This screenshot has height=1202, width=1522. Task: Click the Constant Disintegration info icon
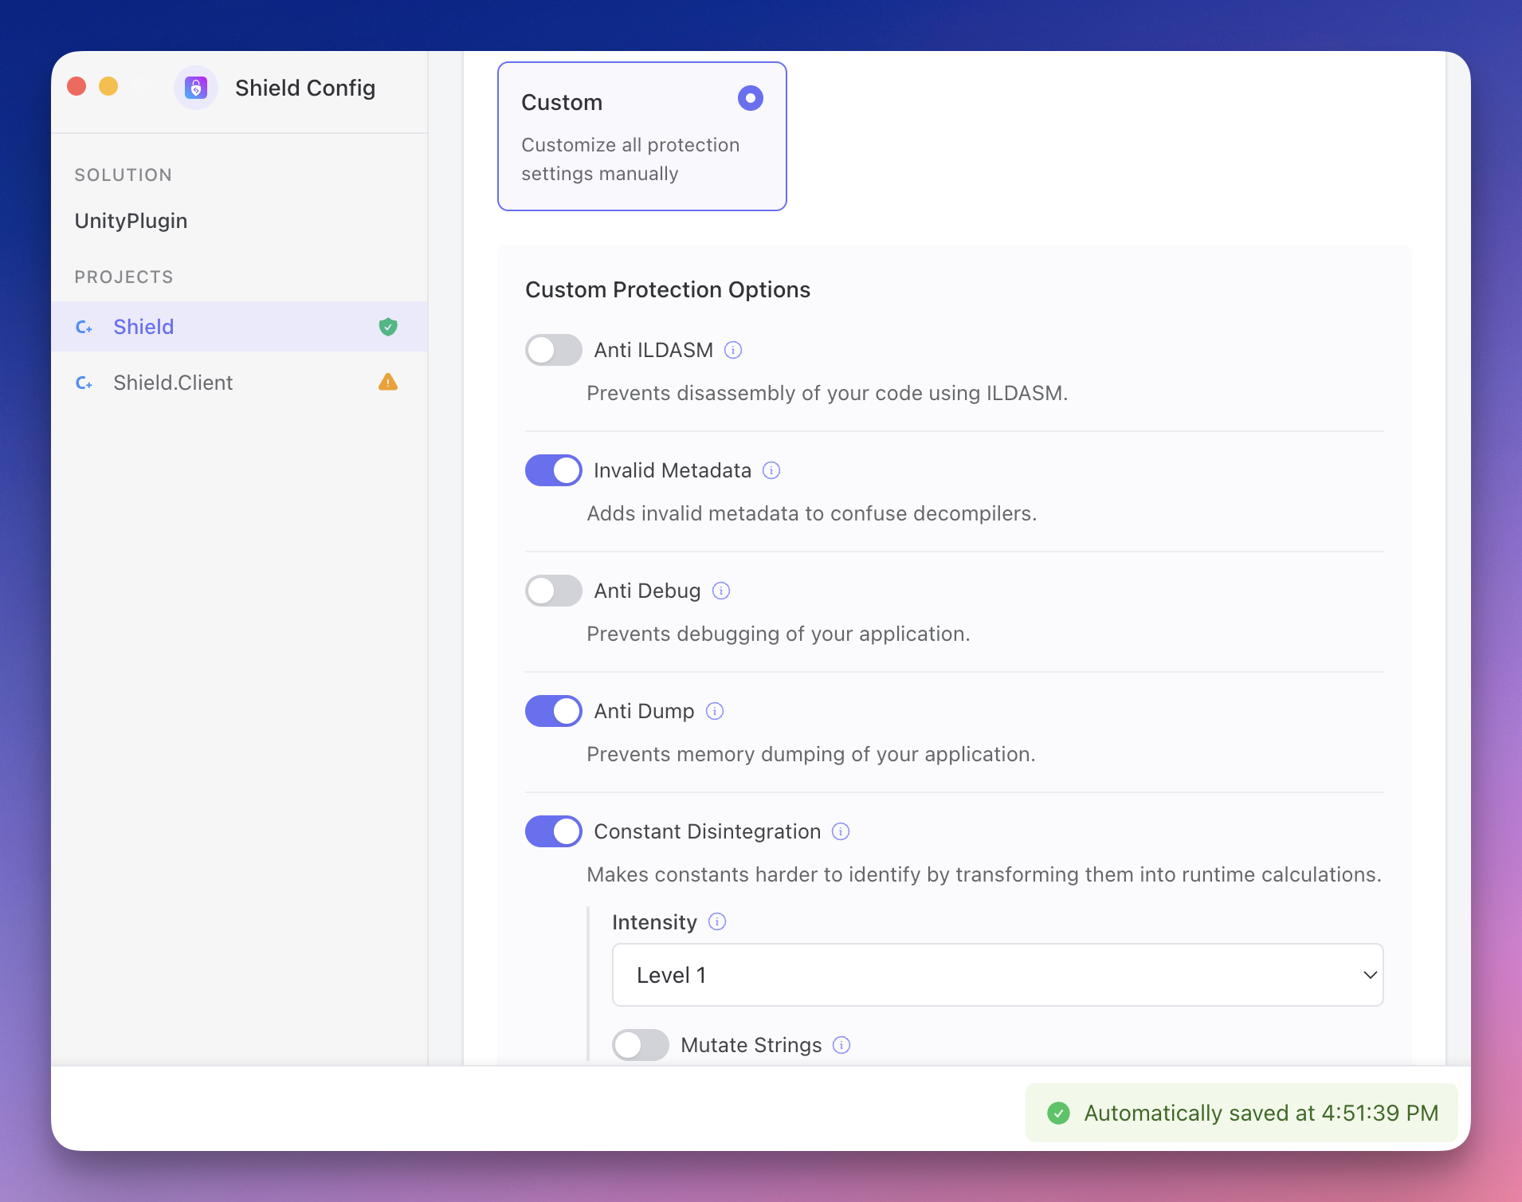click(x=841, y=831)
